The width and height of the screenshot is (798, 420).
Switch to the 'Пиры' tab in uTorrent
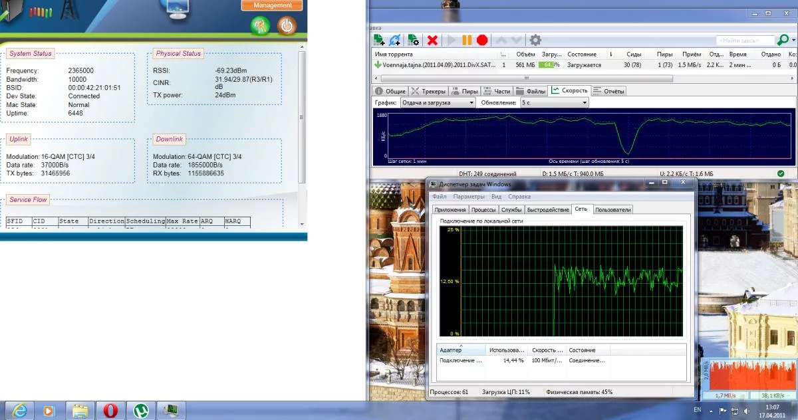pos(465,91)
